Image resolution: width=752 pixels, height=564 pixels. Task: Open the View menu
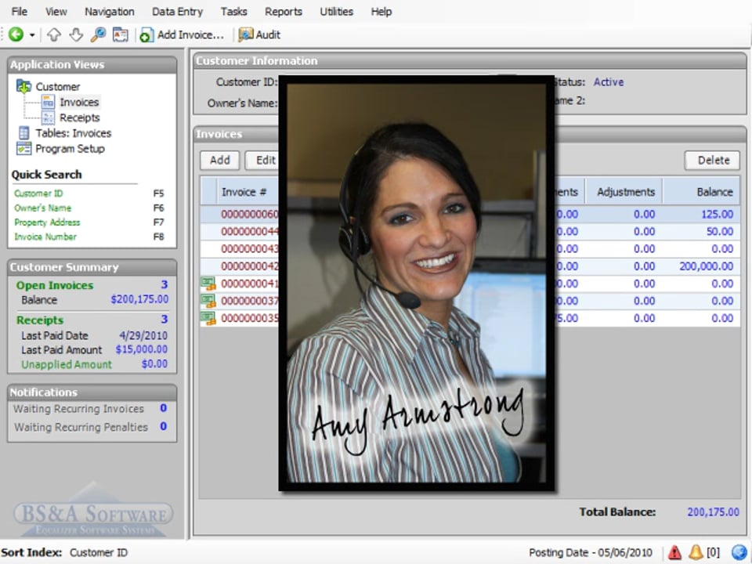(56, 12)
